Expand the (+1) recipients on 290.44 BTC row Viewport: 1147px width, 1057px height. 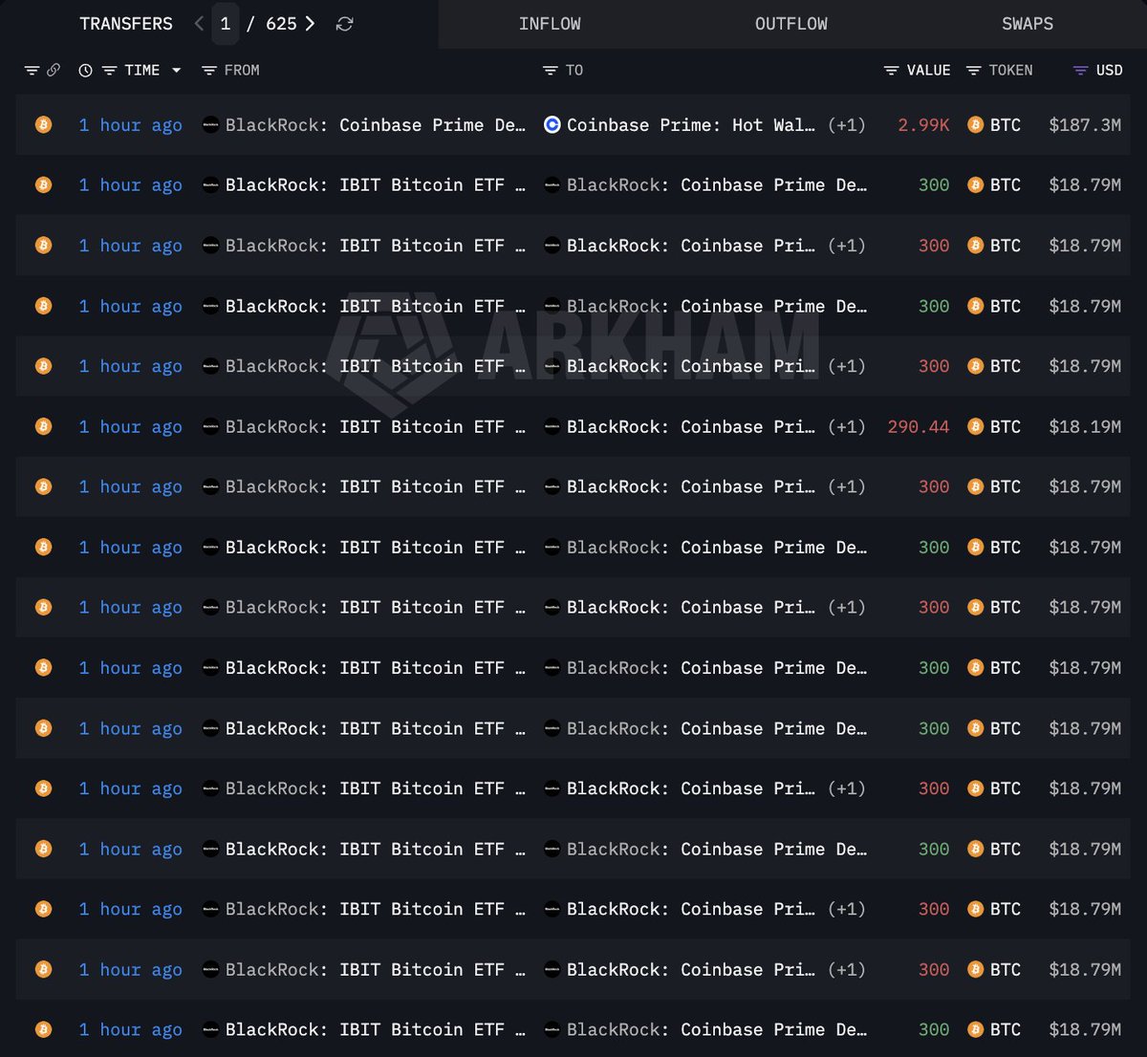(846, 427)
